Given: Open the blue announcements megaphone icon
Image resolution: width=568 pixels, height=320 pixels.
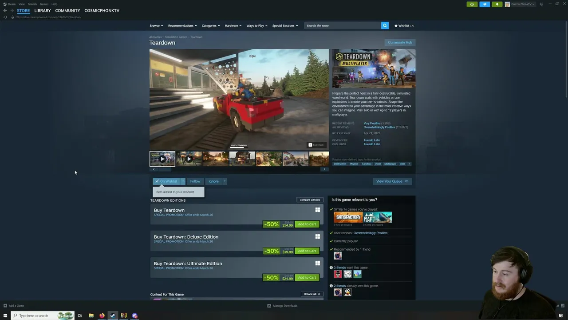Looking at the screenshot, I should pos(485,4).
